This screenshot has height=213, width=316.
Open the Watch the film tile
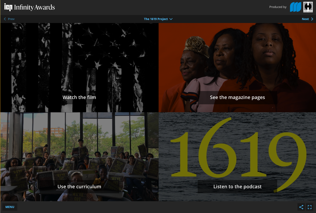pos(79,67)
